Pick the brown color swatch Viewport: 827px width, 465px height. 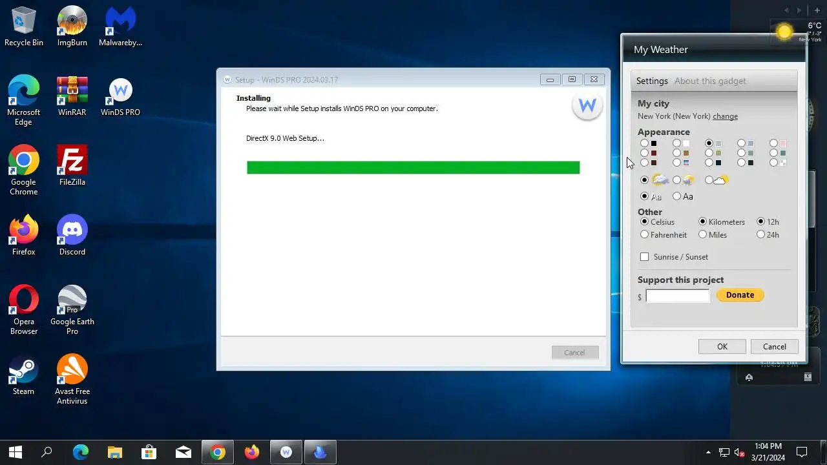[x=686, y=153]
